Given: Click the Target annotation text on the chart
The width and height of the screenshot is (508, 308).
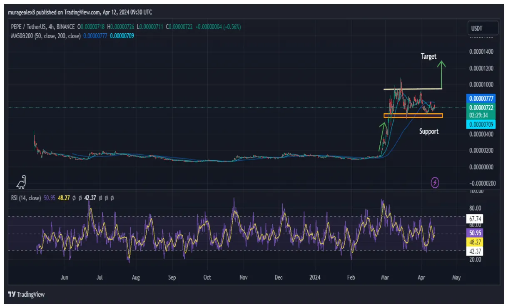Looking at the screenshot, I should click(x=428, y=56).
